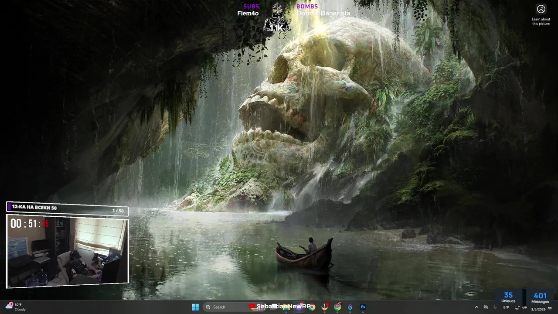
Task: Click the purple diamond app taskbar icon
Action: pos(350,307)
